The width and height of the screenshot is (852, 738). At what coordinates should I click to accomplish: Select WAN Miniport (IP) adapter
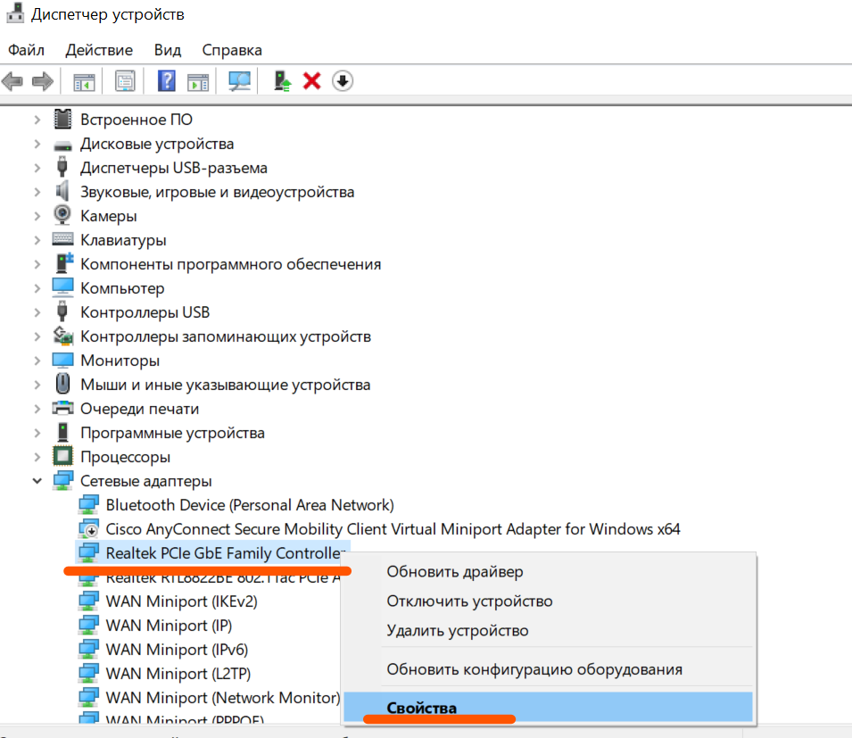pyautogui.click(x=169, y=626)
